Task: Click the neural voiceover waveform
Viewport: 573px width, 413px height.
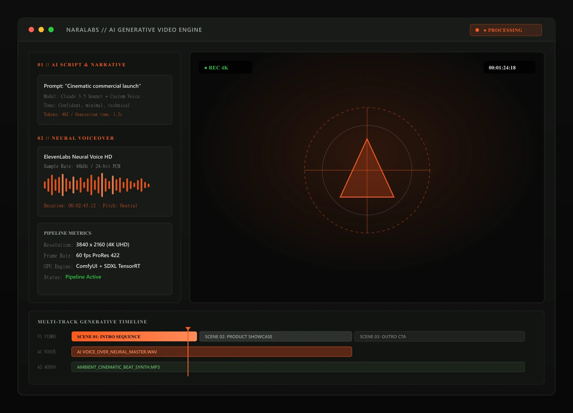Action: (x=97, y=185)
